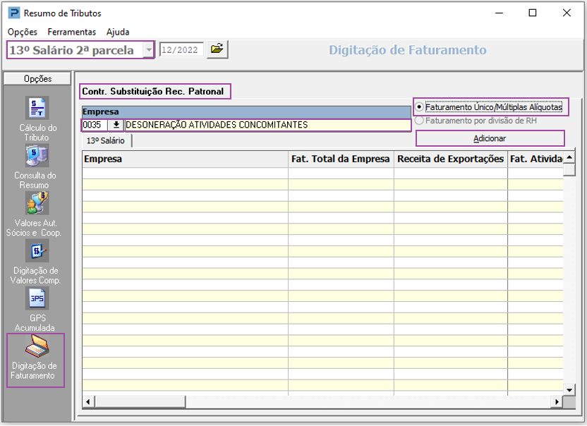The image size is (587, 426).
Task: Select Faturamento por divisão de RH option
Action: click(x=419, y=121)
